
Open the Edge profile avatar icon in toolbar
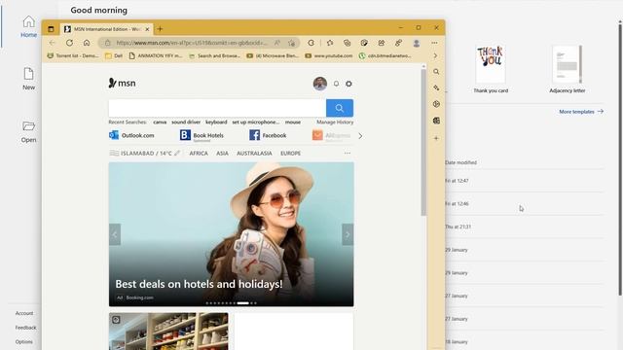point(417,43)
